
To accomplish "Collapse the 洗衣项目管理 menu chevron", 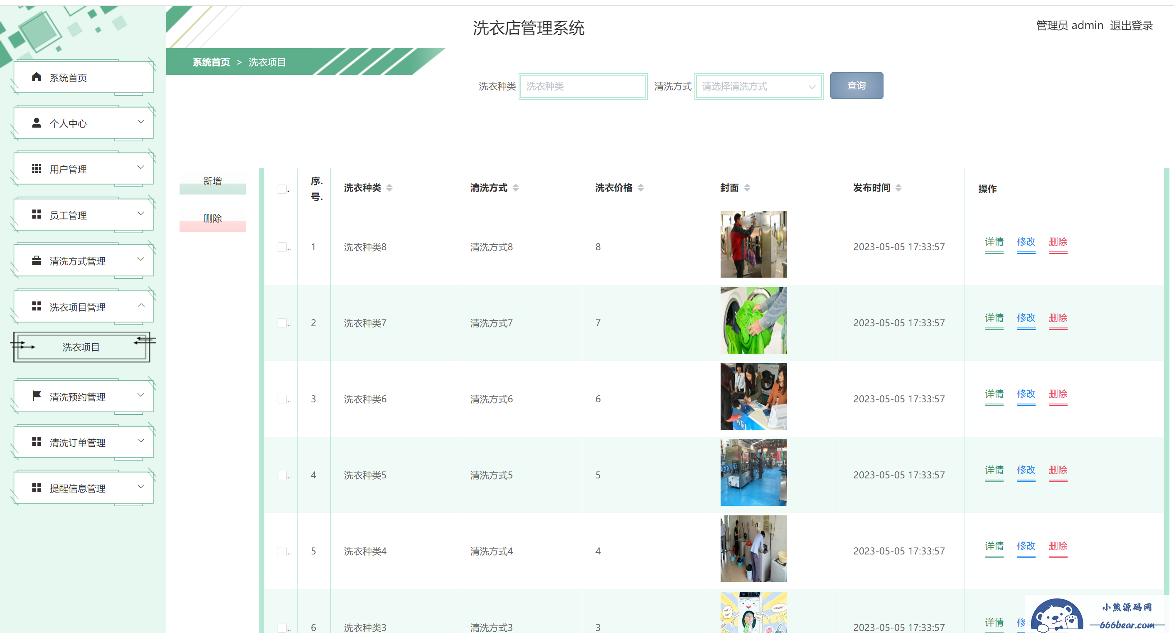I will point(141,305).
